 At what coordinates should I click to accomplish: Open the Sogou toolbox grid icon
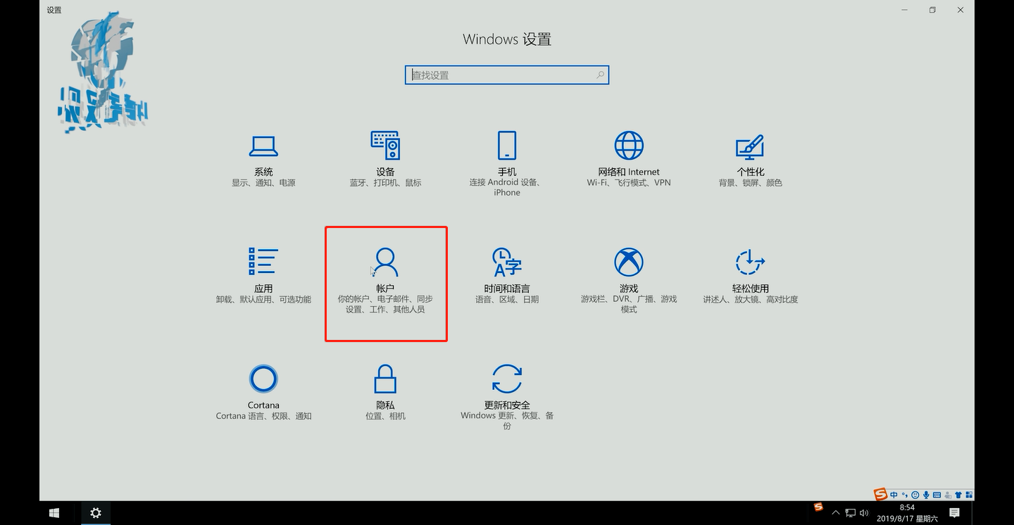tap(970, 495)
